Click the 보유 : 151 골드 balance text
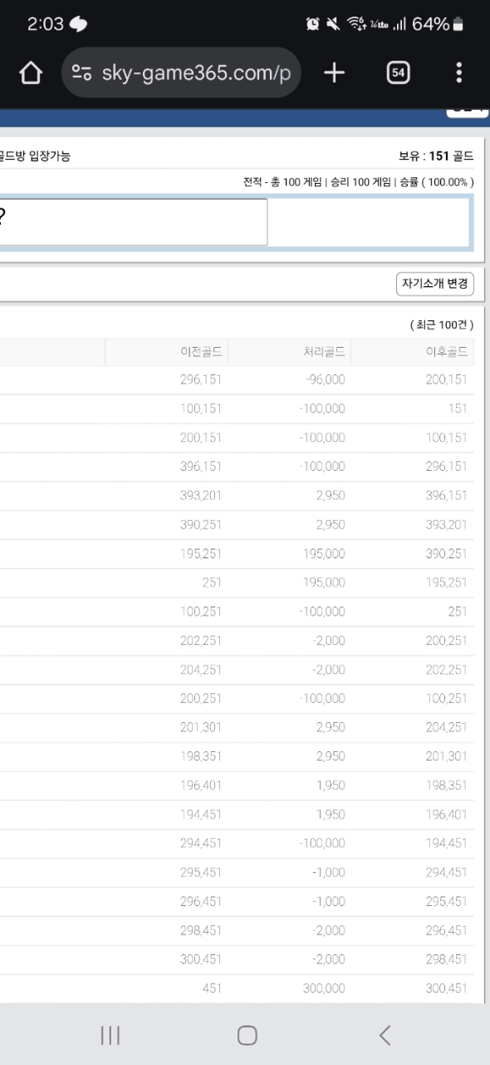This screenshot has width=490, height=1065. tap(436, 156)
